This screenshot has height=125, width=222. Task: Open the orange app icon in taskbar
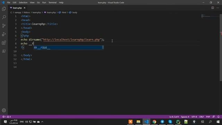click(130, 122)
